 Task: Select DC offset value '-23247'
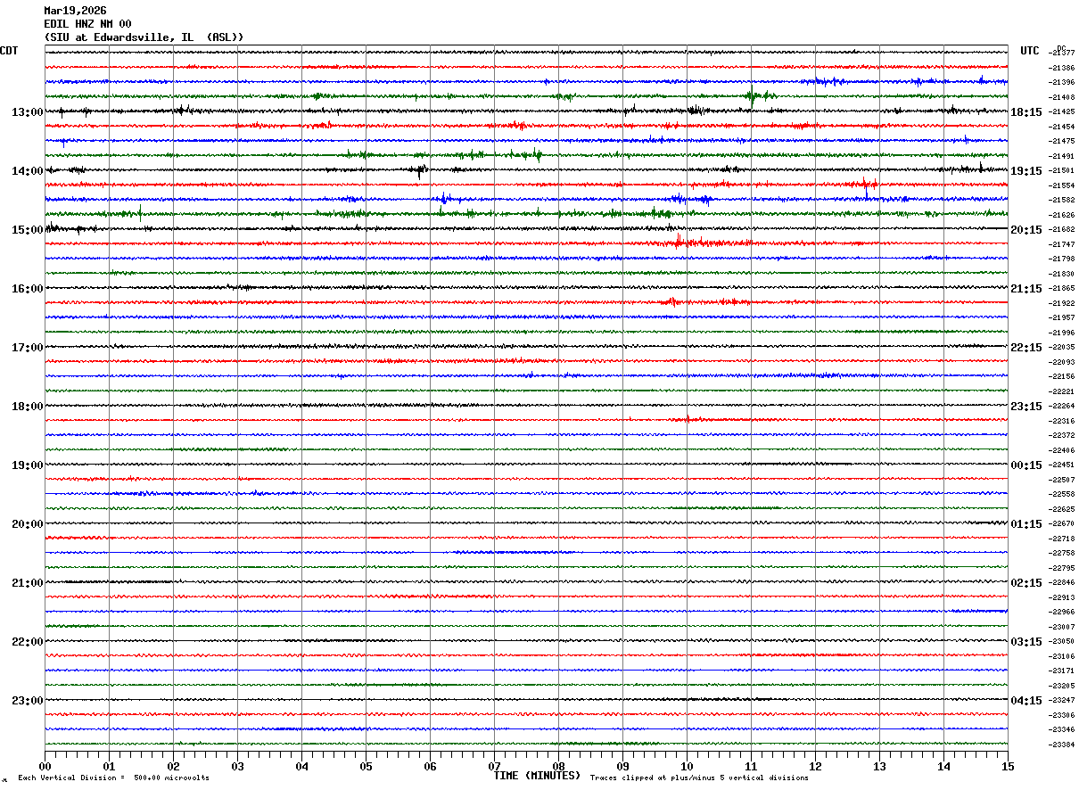point(1062,700)
